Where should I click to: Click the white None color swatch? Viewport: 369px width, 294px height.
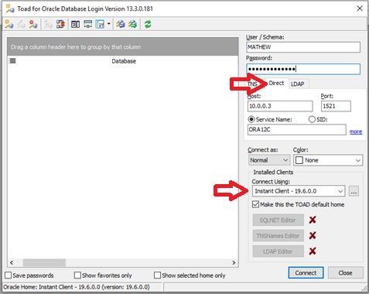pyautogui.click(x=299, y=160)
